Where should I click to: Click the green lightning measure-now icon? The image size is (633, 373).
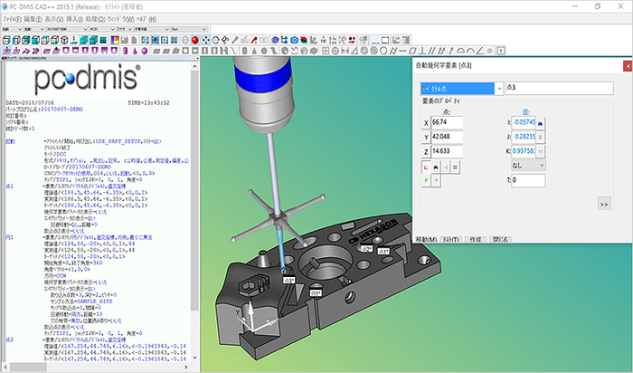pyautogui.click(x=427, y=181)
